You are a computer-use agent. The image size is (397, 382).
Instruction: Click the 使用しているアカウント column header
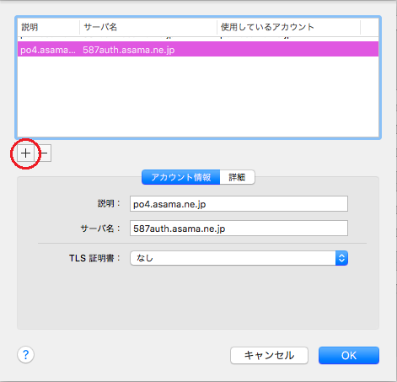click(x=288, y=27)
